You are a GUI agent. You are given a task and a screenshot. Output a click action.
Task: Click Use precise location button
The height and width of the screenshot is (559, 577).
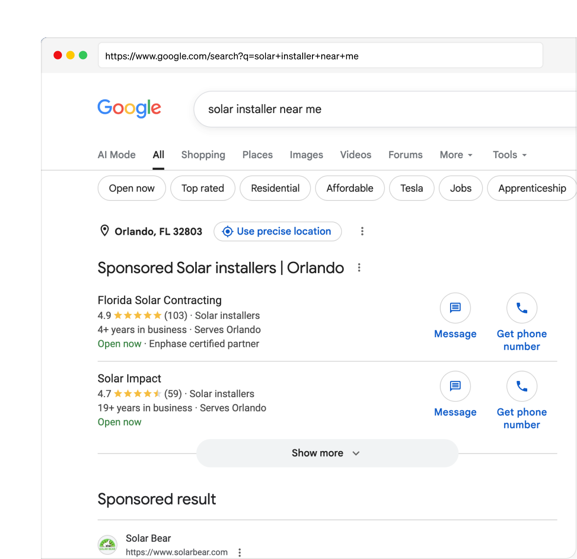[278, 231]
